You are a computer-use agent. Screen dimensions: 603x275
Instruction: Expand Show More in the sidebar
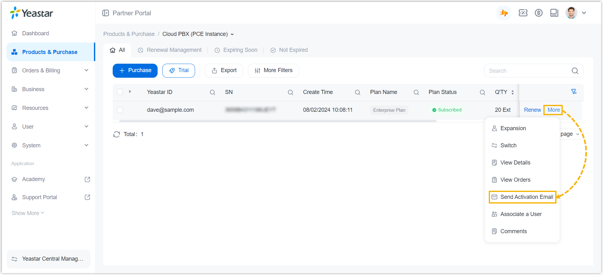click(x=28, y=213)
